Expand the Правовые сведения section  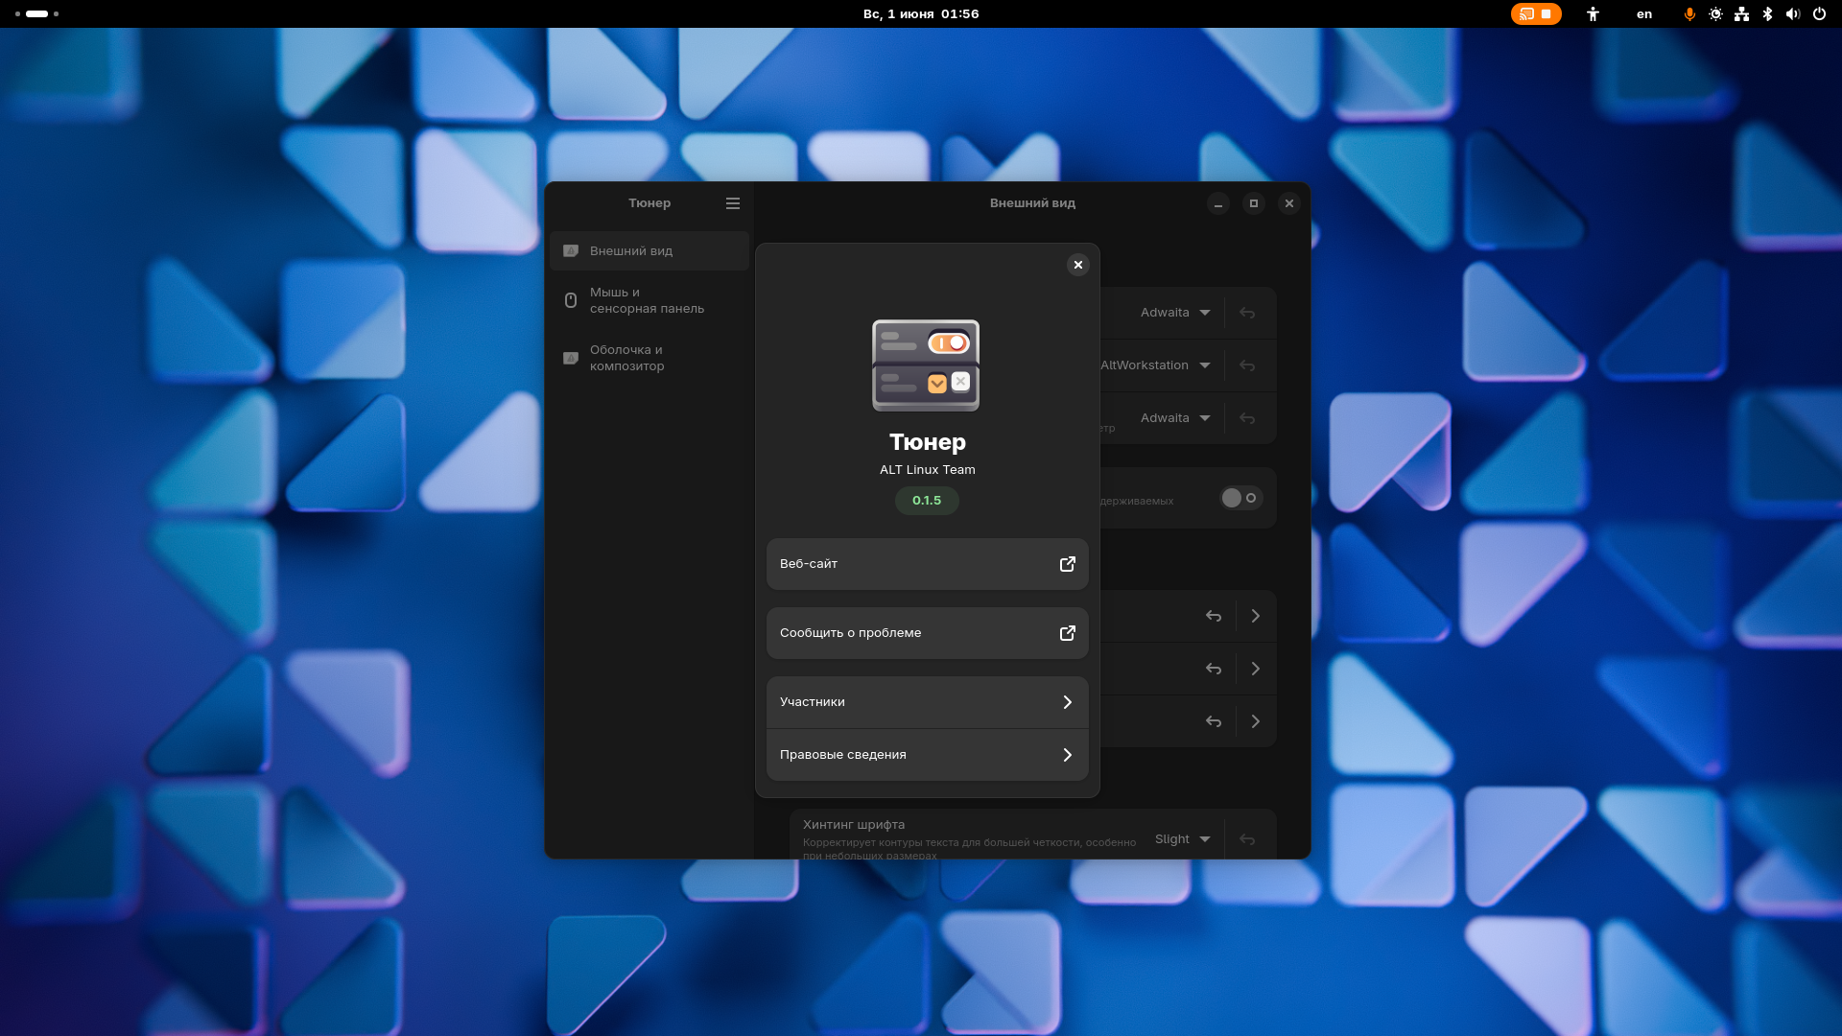927,755
